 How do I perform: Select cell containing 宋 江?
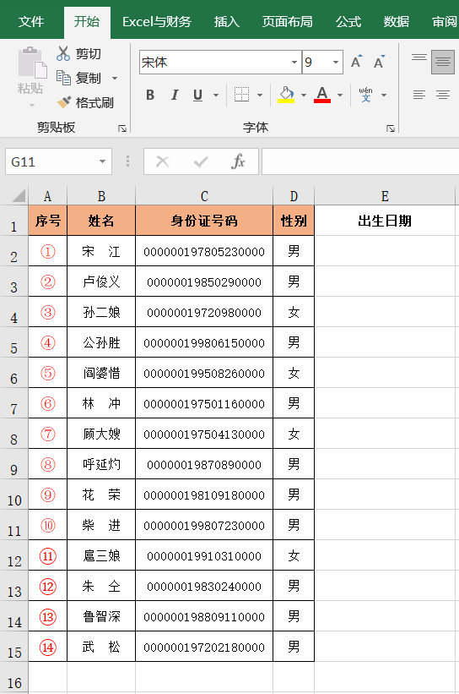tap(101, 251)
